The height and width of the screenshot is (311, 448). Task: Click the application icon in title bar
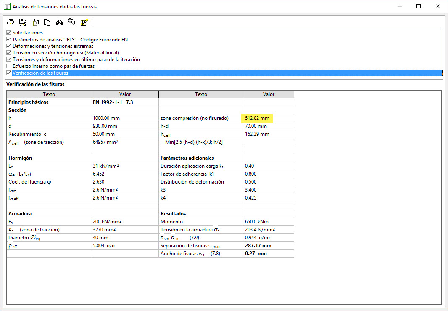click(x=7, y=7)
